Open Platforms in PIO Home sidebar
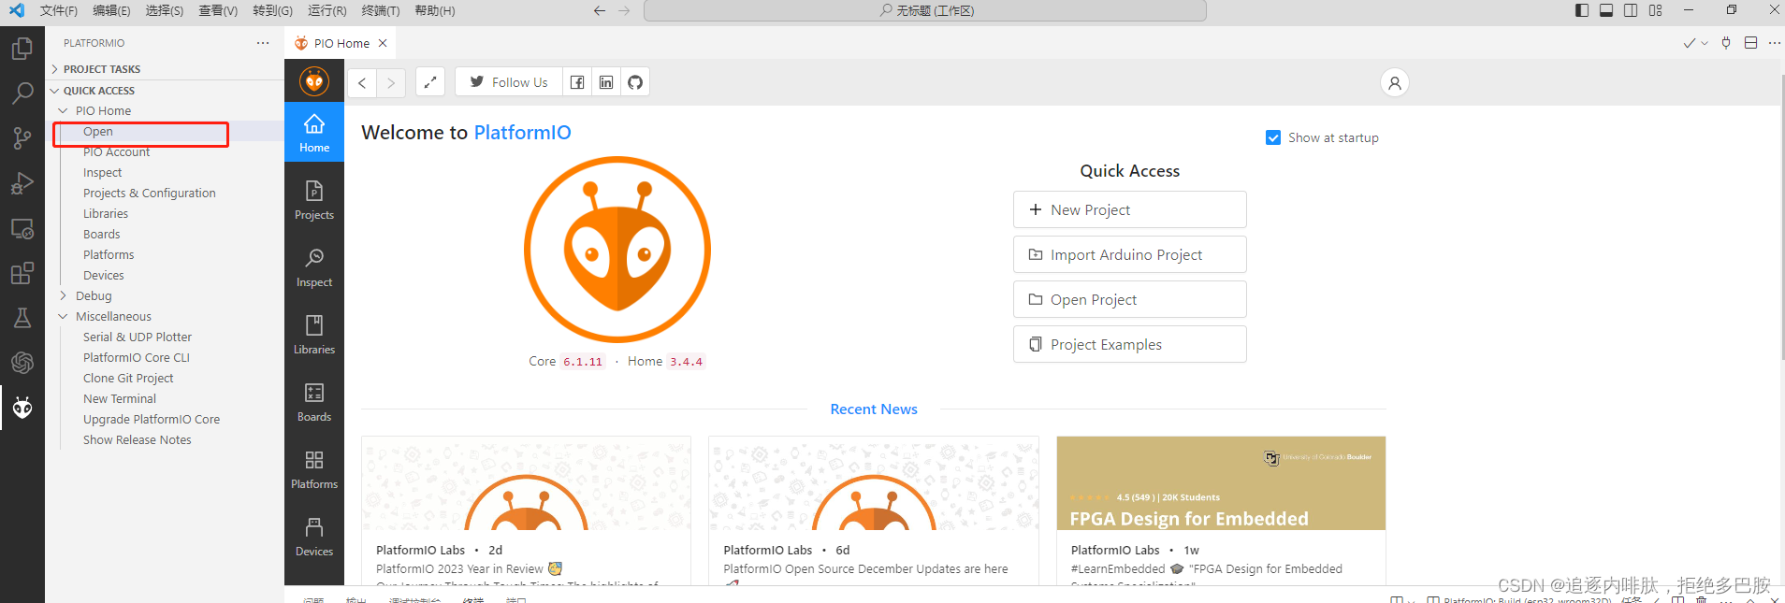The image size is (1785, 603). 314,469
